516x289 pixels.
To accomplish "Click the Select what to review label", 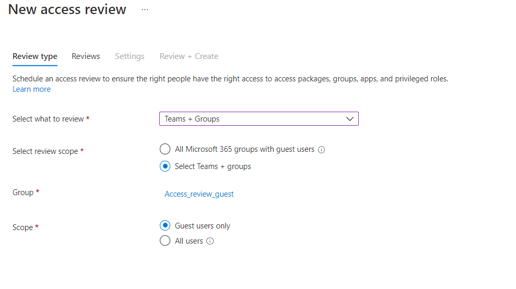I will pos(48,119).
